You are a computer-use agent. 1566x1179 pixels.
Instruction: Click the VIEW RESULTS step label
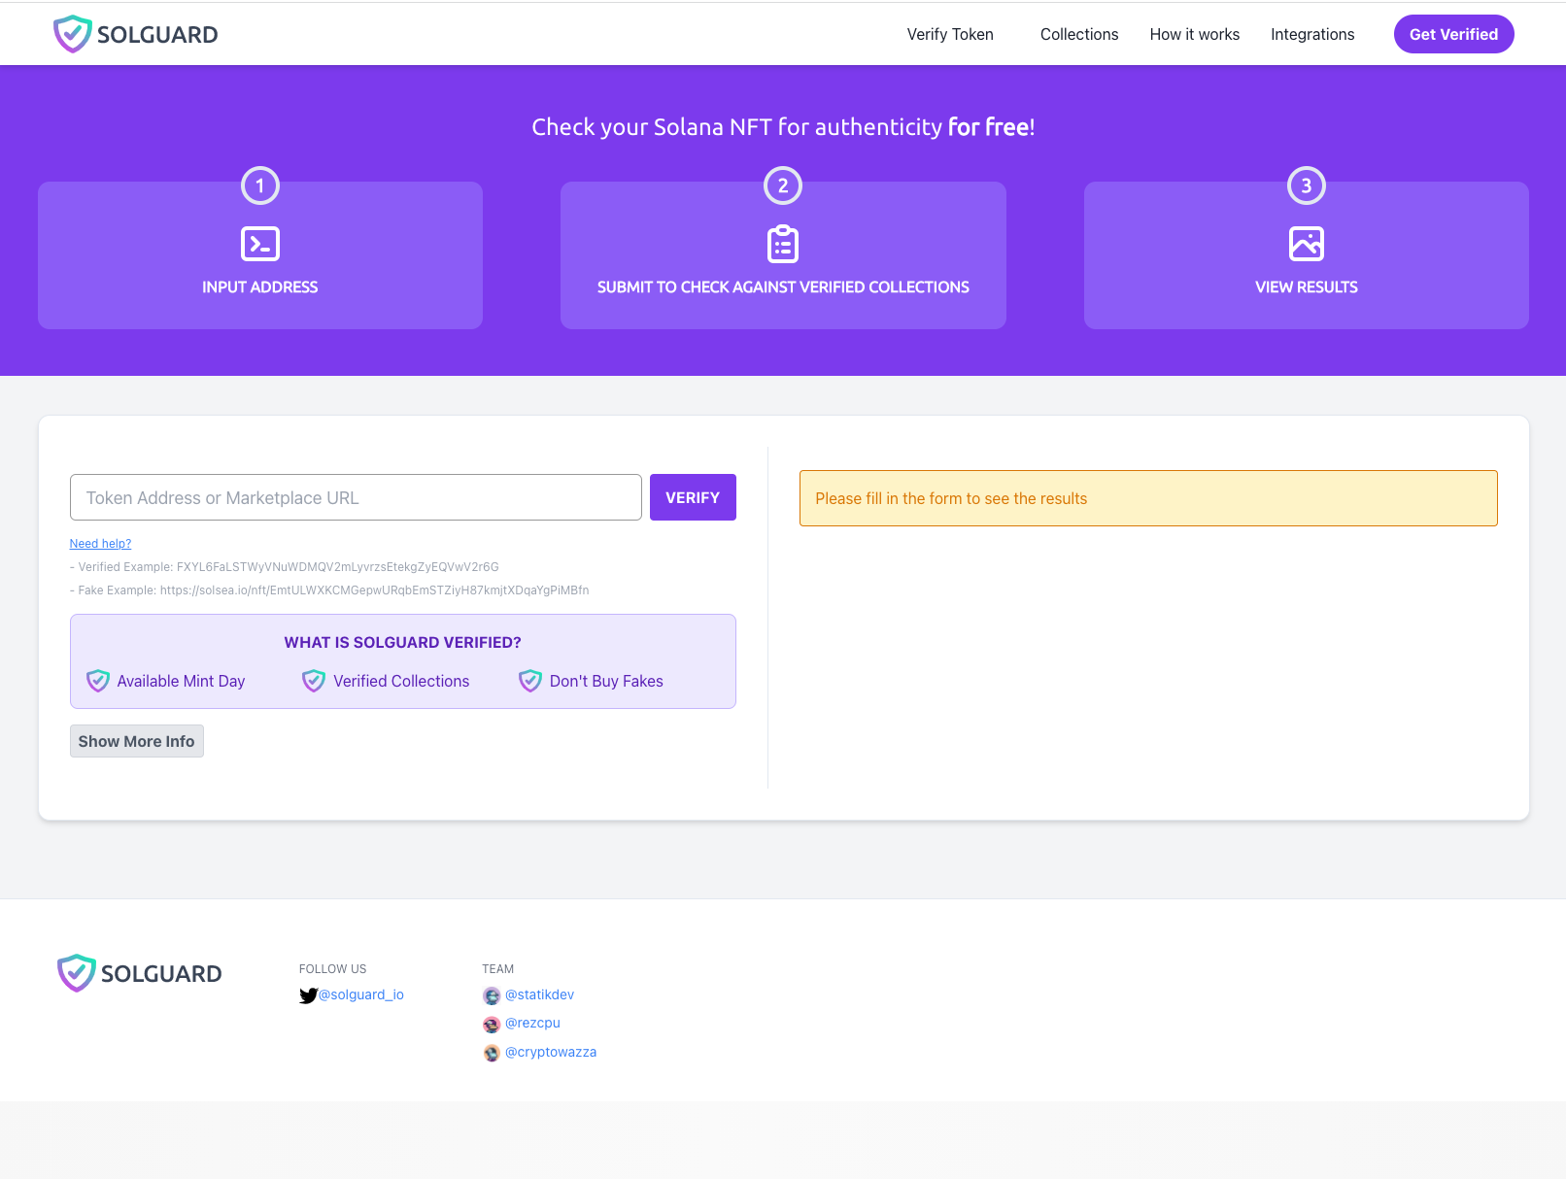click(x=1307, y=287)
